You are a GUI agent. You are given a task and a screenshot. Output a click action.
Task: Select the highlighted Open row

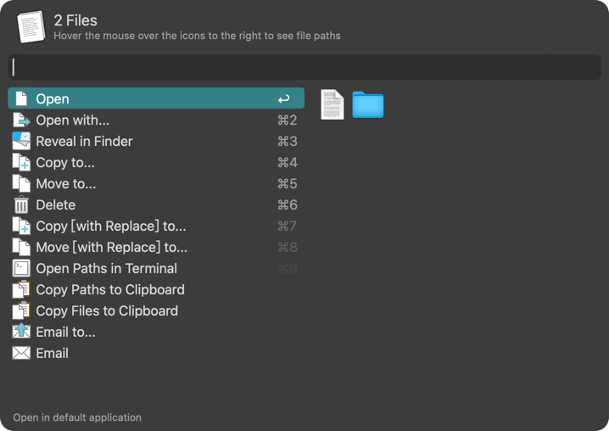pyautogui.click(x=156, y=99)
